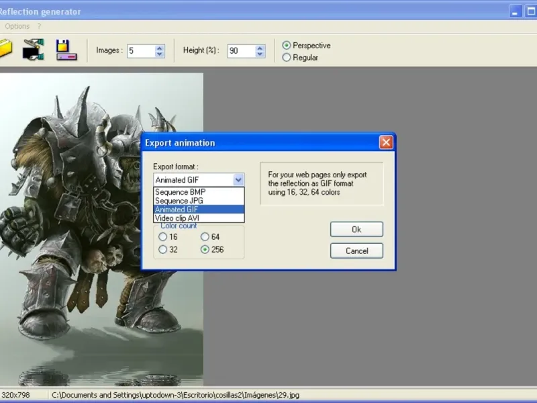
Task: Select the 256 color count option
Action: (x=205, y=250)
